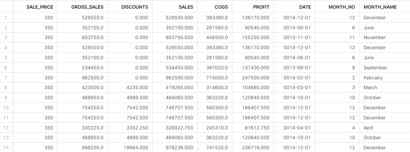Click row number 7 in the index column
410x152 pixels.
point(6,78)
